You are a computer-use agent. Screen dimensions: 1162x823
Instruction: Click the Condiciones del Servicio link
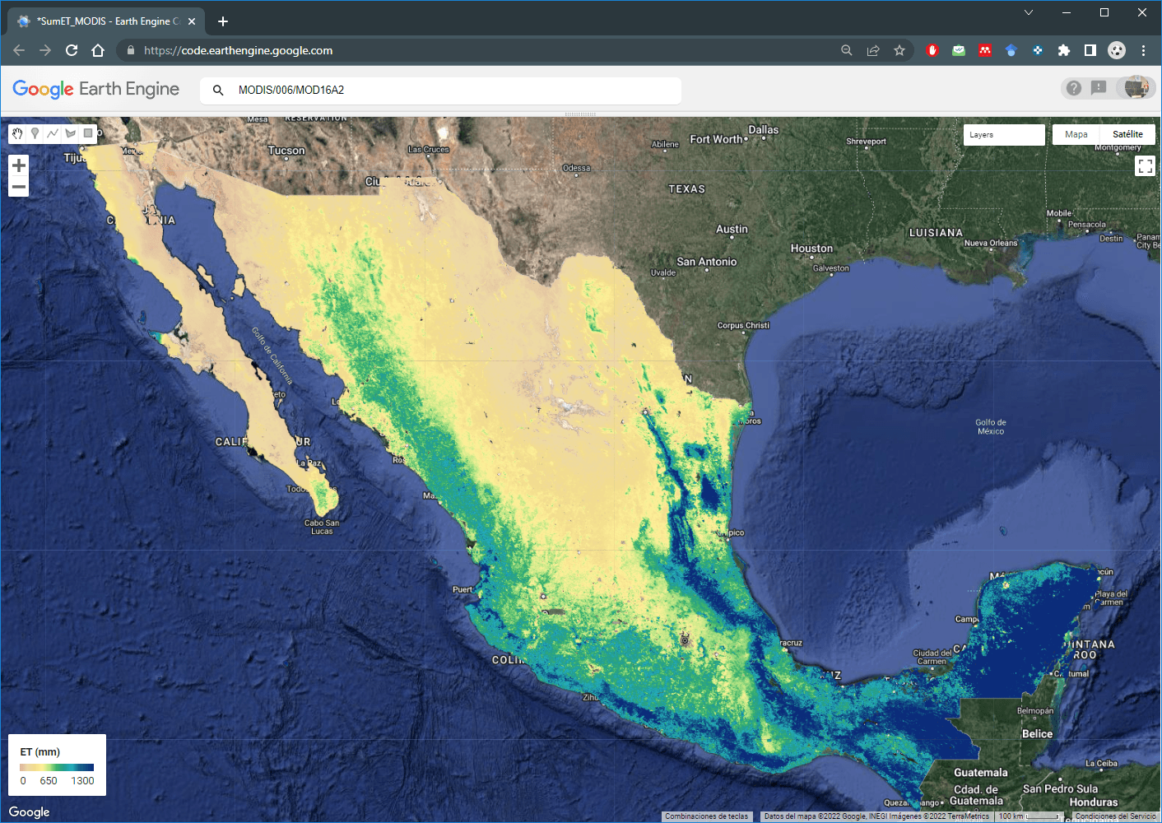(x=1115, y=816)
